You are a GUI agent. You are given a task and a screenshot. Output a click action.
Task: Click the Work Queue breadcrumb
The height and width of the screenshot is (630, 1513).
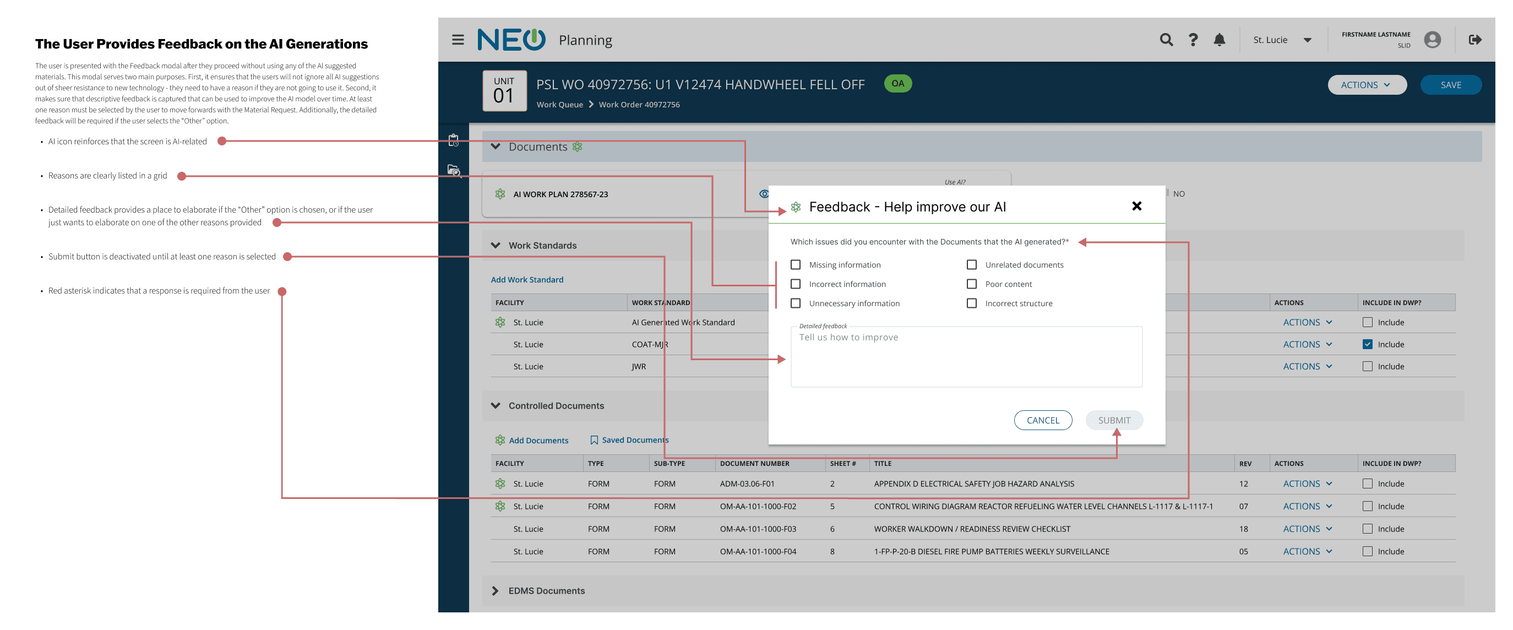coord(559,105)
